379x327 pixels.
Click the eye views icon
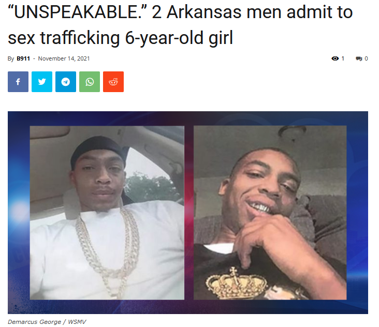pyautogui.click(x=335, y=58)
